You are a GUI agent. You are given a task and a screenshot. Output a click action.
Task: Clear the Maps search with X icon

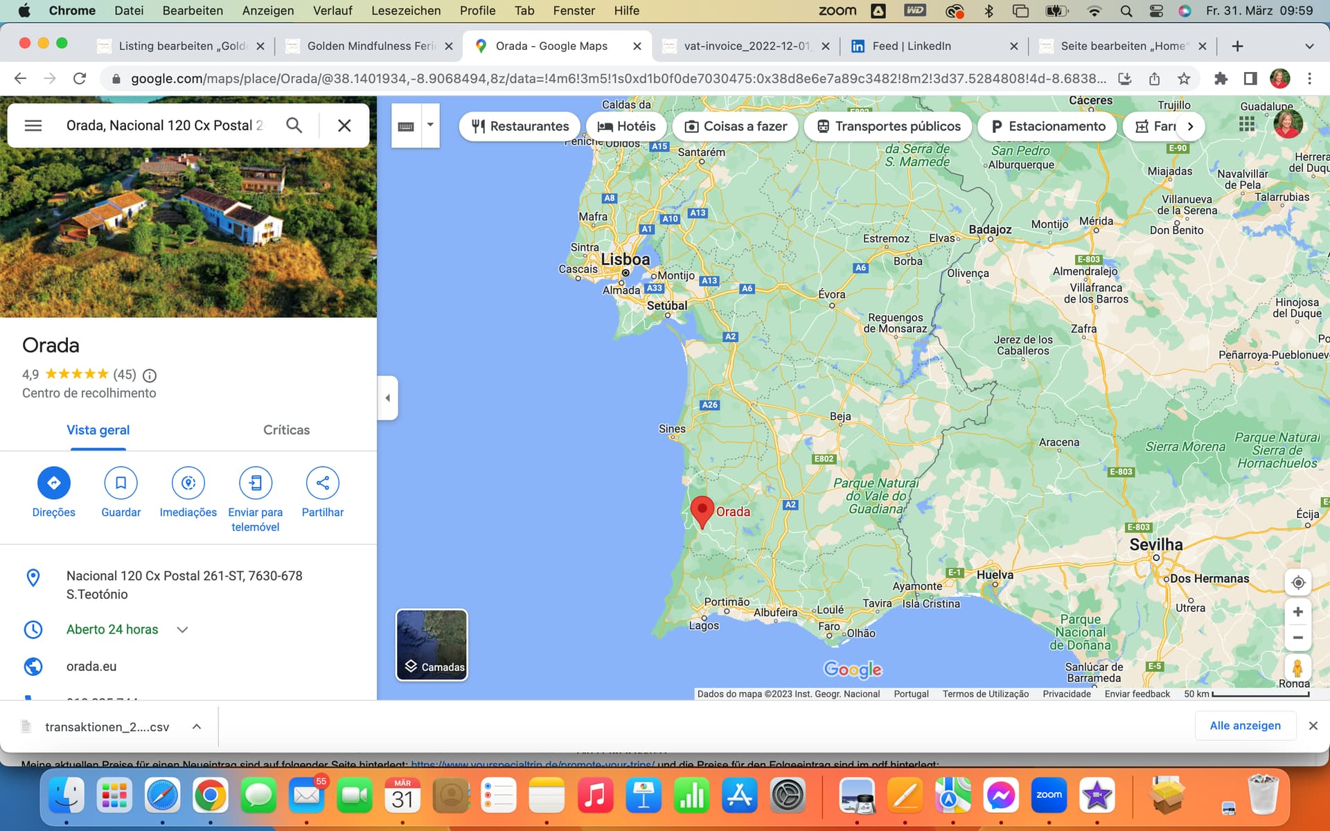coord(344,125)
